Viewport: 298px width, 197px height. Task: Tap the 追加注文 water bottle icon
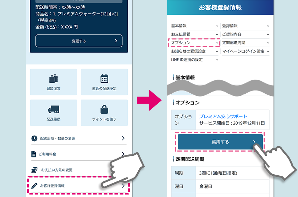pyautogui.click(x=53, y=79)
